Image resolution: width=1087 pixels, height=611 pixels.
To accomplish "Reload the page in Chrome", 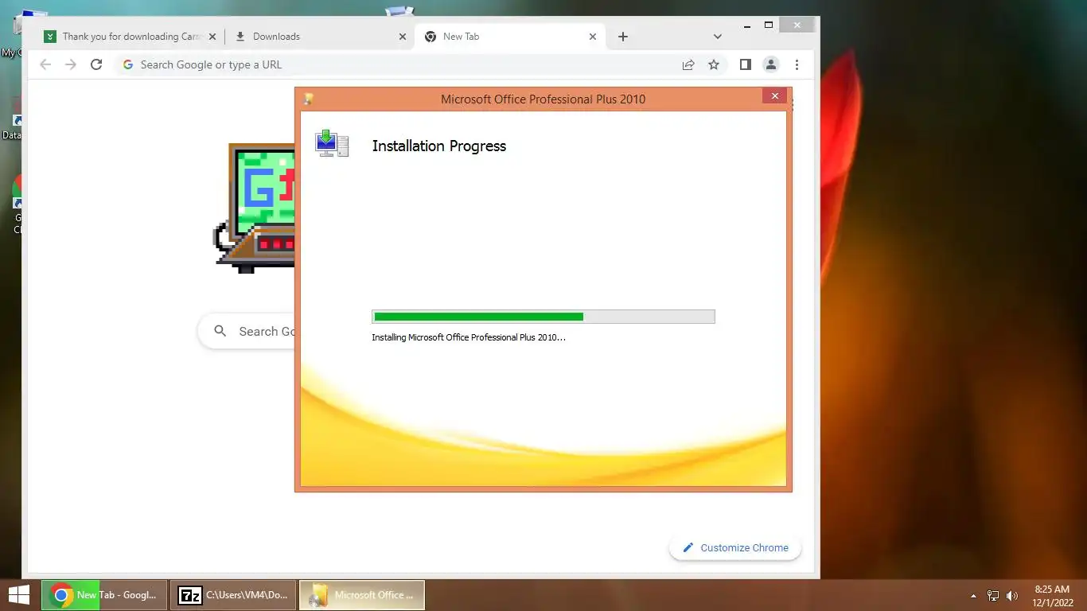I will click(x=96, y=64).
